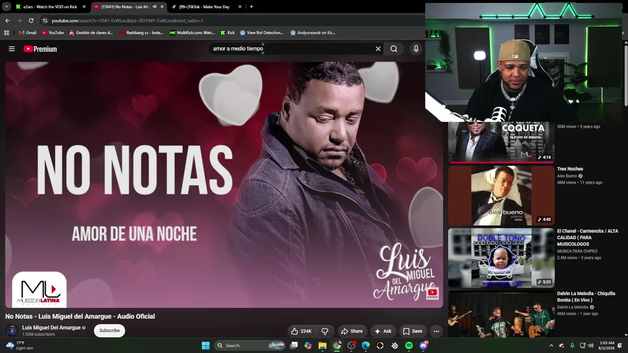Reload the YouTube page
Viewport: 628px width, 353px height.
[x=31, y=21]
